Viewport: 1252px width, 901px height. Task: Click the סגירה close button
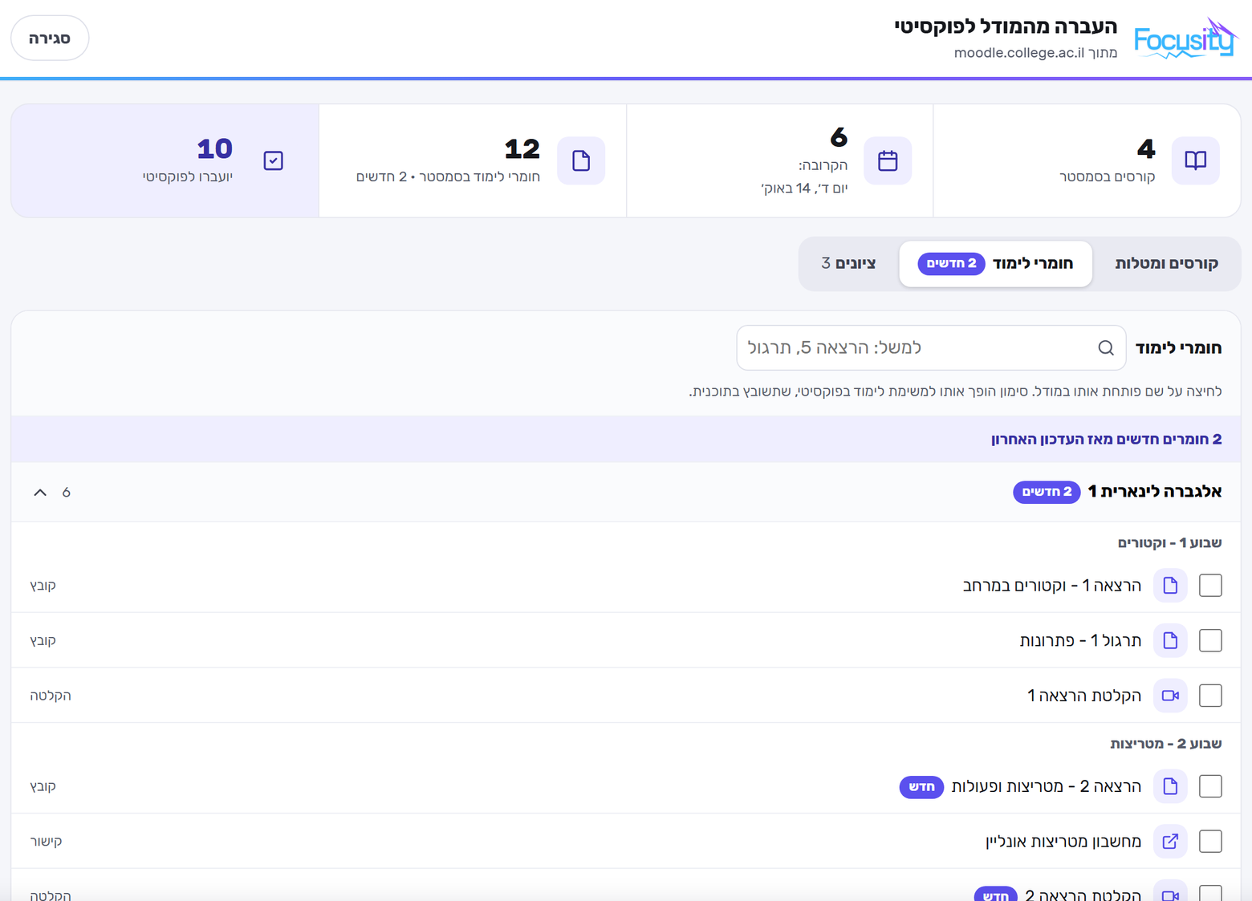click(x=50, y=38)
